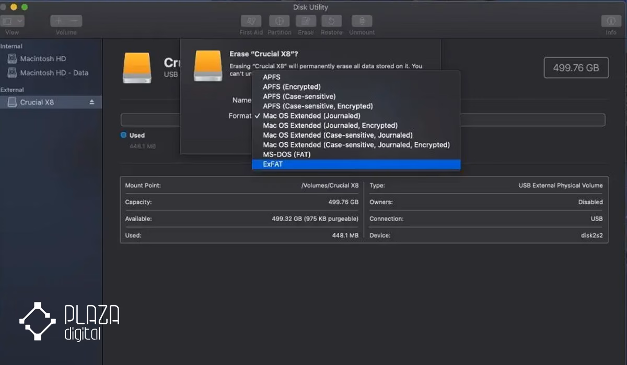627x365 pixels.
Task: Click the Used legend label
Action: point(137,135)
